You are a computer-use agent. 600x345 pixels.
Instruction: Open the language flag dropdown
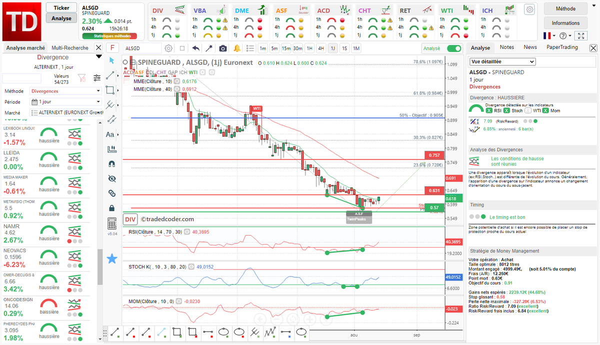click(x=549, y=35)
